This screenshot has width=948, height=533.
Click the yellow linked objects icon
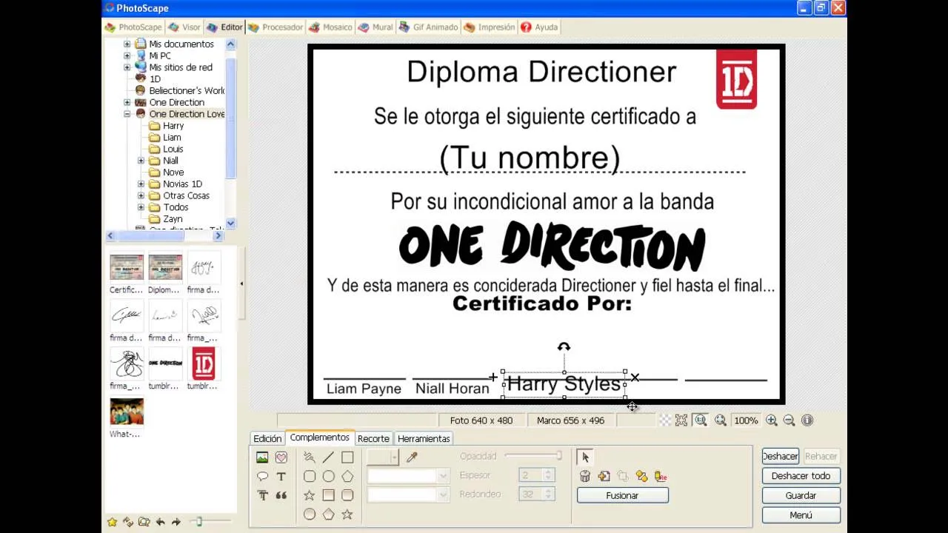[641, 477]
